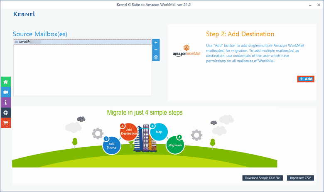Click the Amazon WorkMail logo
324x192 pixels.
pyautogui.click(x=187, y=51)
